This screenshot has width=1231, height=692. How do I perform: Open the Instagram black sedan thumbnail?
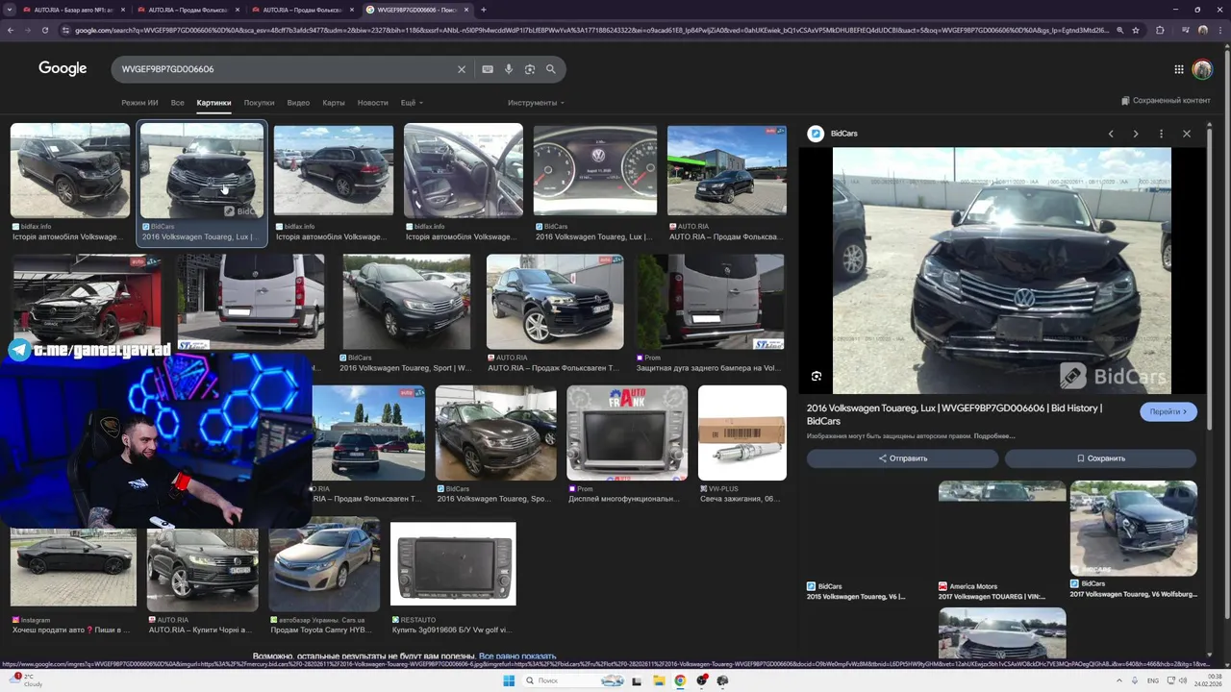click(x=73, y=565)
